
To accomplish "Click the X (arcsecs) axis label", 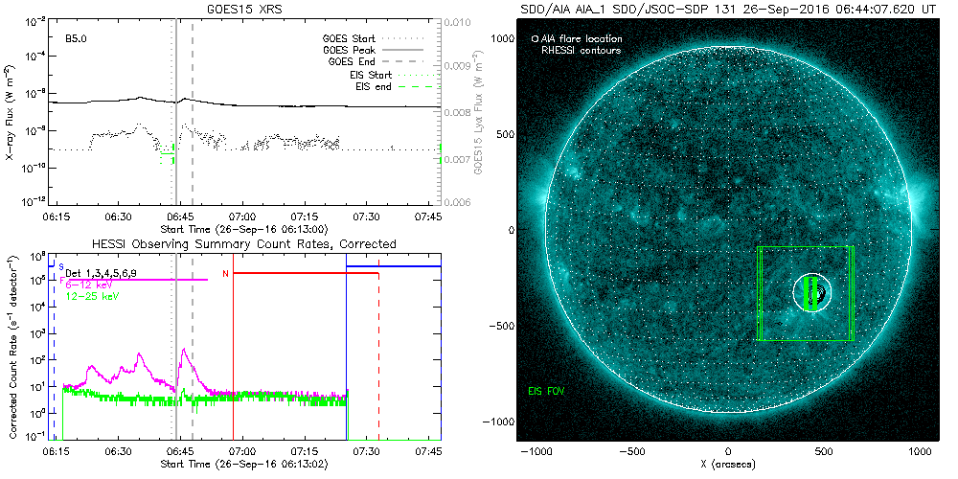I will tap(728, 464).
